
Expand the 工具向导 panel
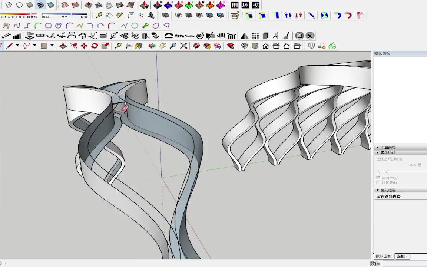tap(388, 147)
